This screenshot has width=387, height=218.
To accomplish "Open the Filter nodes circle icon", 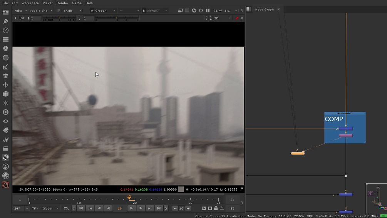I will click(5, 58).
